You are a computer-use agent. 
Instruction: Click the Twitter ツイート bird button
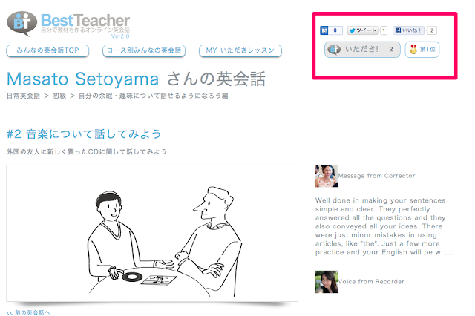coord(363,30)
